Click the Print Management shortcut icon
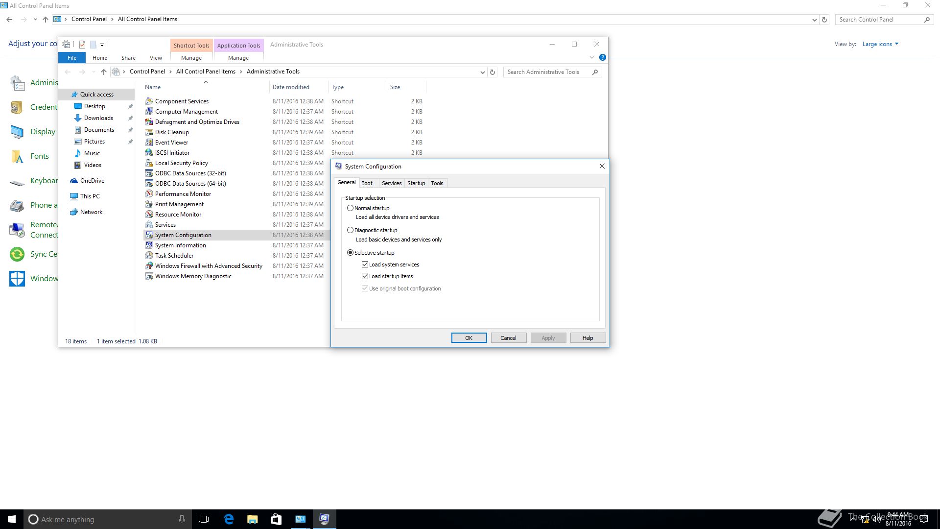Screen dimensions: 940x529 pos(149,204)
